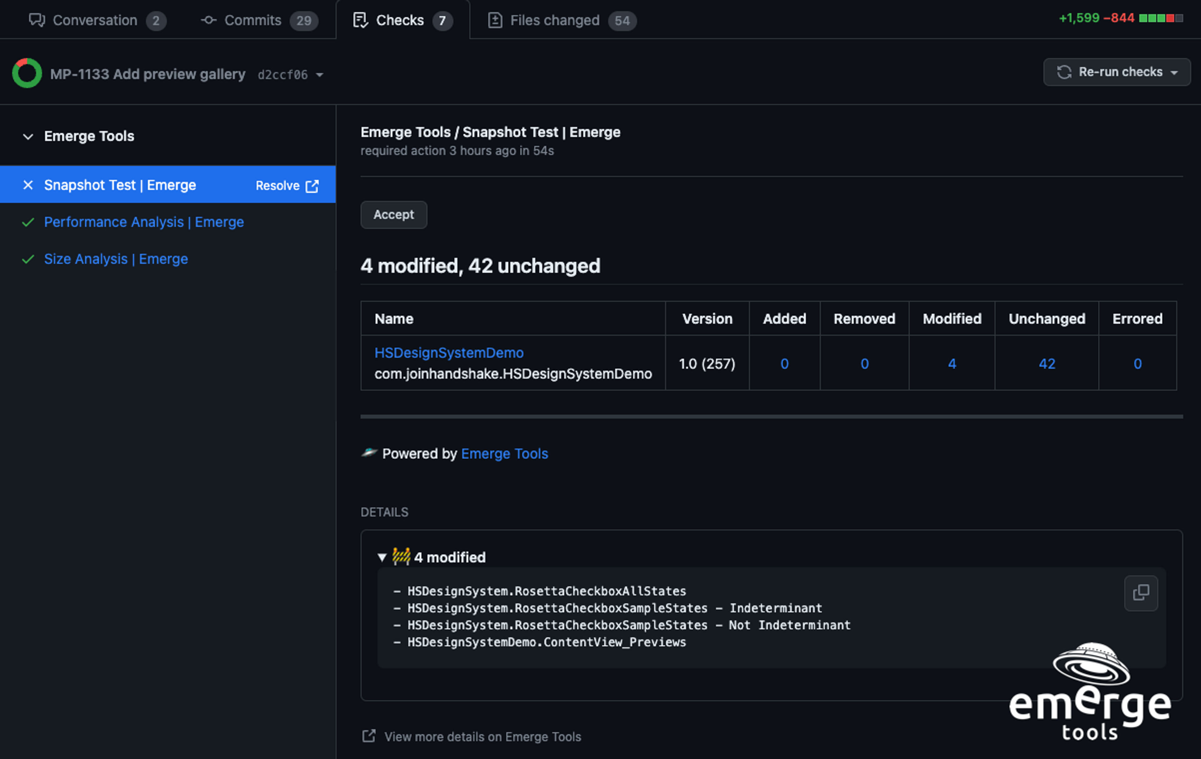Click the red-green check status circle icon
Screen dimensions: 1201x759
27,73
